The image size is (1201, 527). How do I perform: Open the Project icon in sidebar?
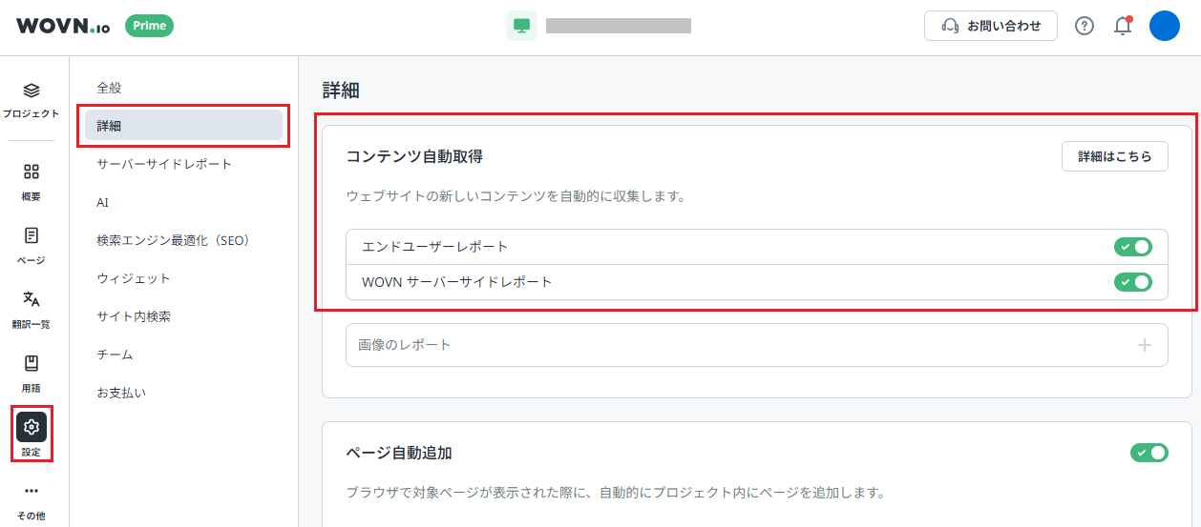tap(31, 91)
